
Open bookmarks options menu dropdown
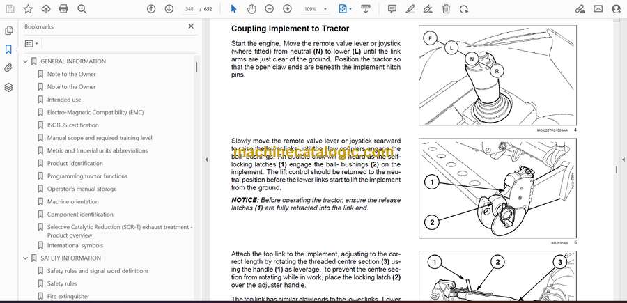click(31, 44)
